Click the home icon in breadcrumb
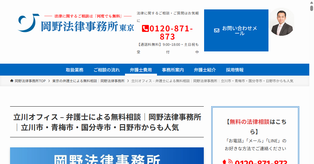The width and height of the screenshot is (314, 164). click(12, 81)
